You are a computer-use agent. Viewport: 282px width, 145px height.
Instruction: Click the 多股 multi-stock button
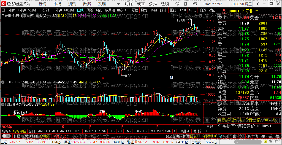point(154,10)
